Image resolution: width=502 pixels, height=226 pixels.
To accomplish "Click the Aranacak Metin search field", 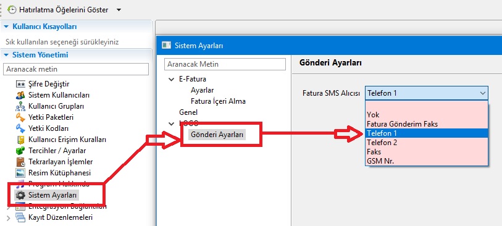I will tap(225, 64).
